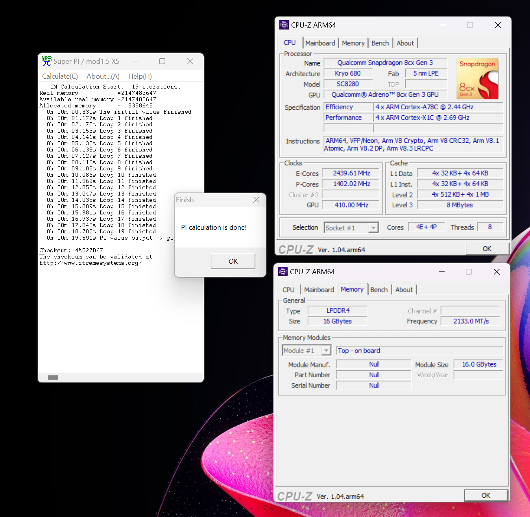The width and height of the screenshot is (530, 517).
Task: Click the Serial Number Null field
Action: coord(374,386)
